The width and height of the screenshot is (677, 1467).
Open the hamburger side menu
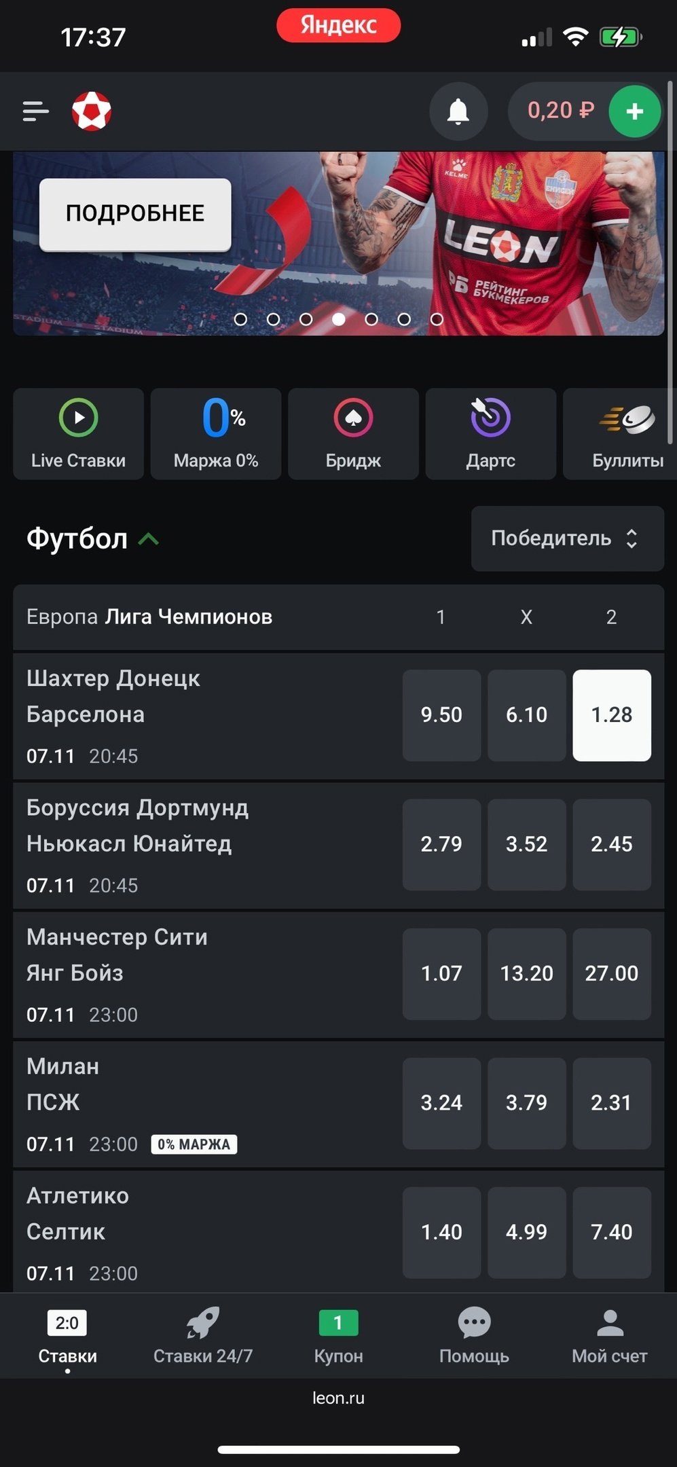pyautogui.click(x=35, y=111)
